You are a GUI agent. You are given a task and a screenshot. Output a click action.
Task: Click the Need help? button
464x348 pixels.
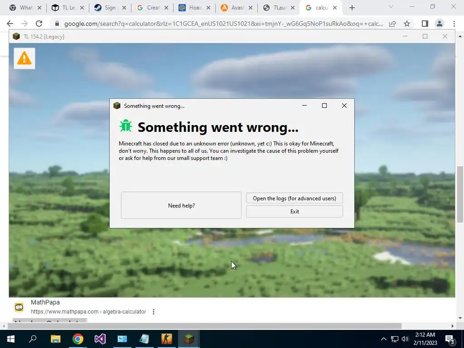tap(181, 205)
